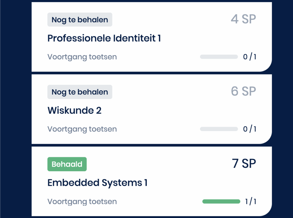The width and height of the screenshot is (293, 218).
Task: Open the Wiskunde 2 course title
Action: 74,110
